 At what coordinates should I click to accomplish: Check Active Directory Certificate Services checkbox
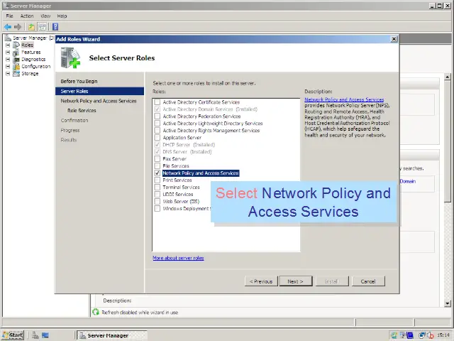tap(157, 102)
